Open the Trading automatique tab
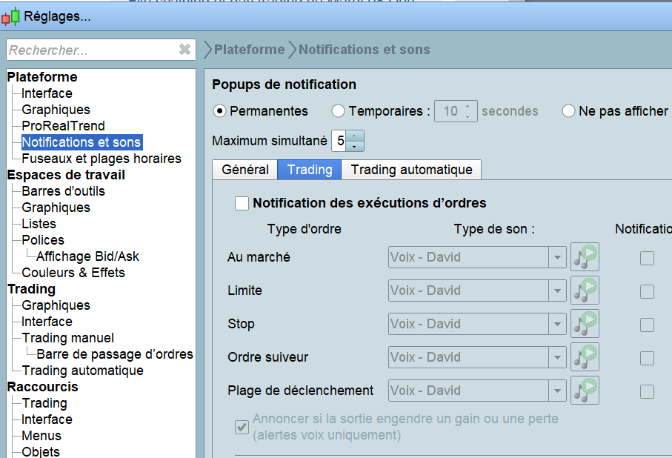Viewport: 672px width, 458px height. (x=411, y=170)
